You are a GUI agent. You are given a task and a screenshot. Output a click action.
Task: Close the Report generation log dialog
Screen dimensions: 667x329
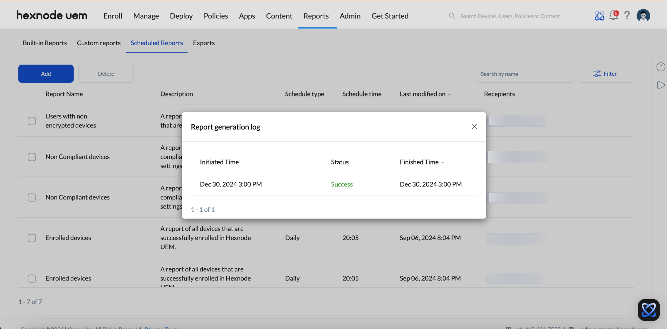pyautogui.click(x=474, y=127)
